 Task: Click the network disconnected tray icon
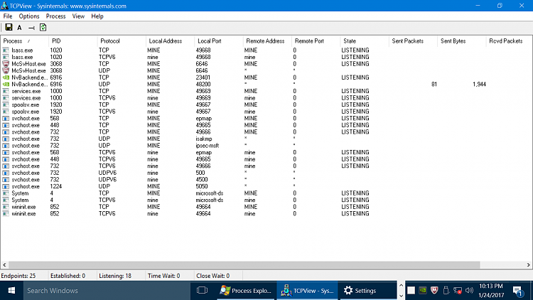(458, 291)
